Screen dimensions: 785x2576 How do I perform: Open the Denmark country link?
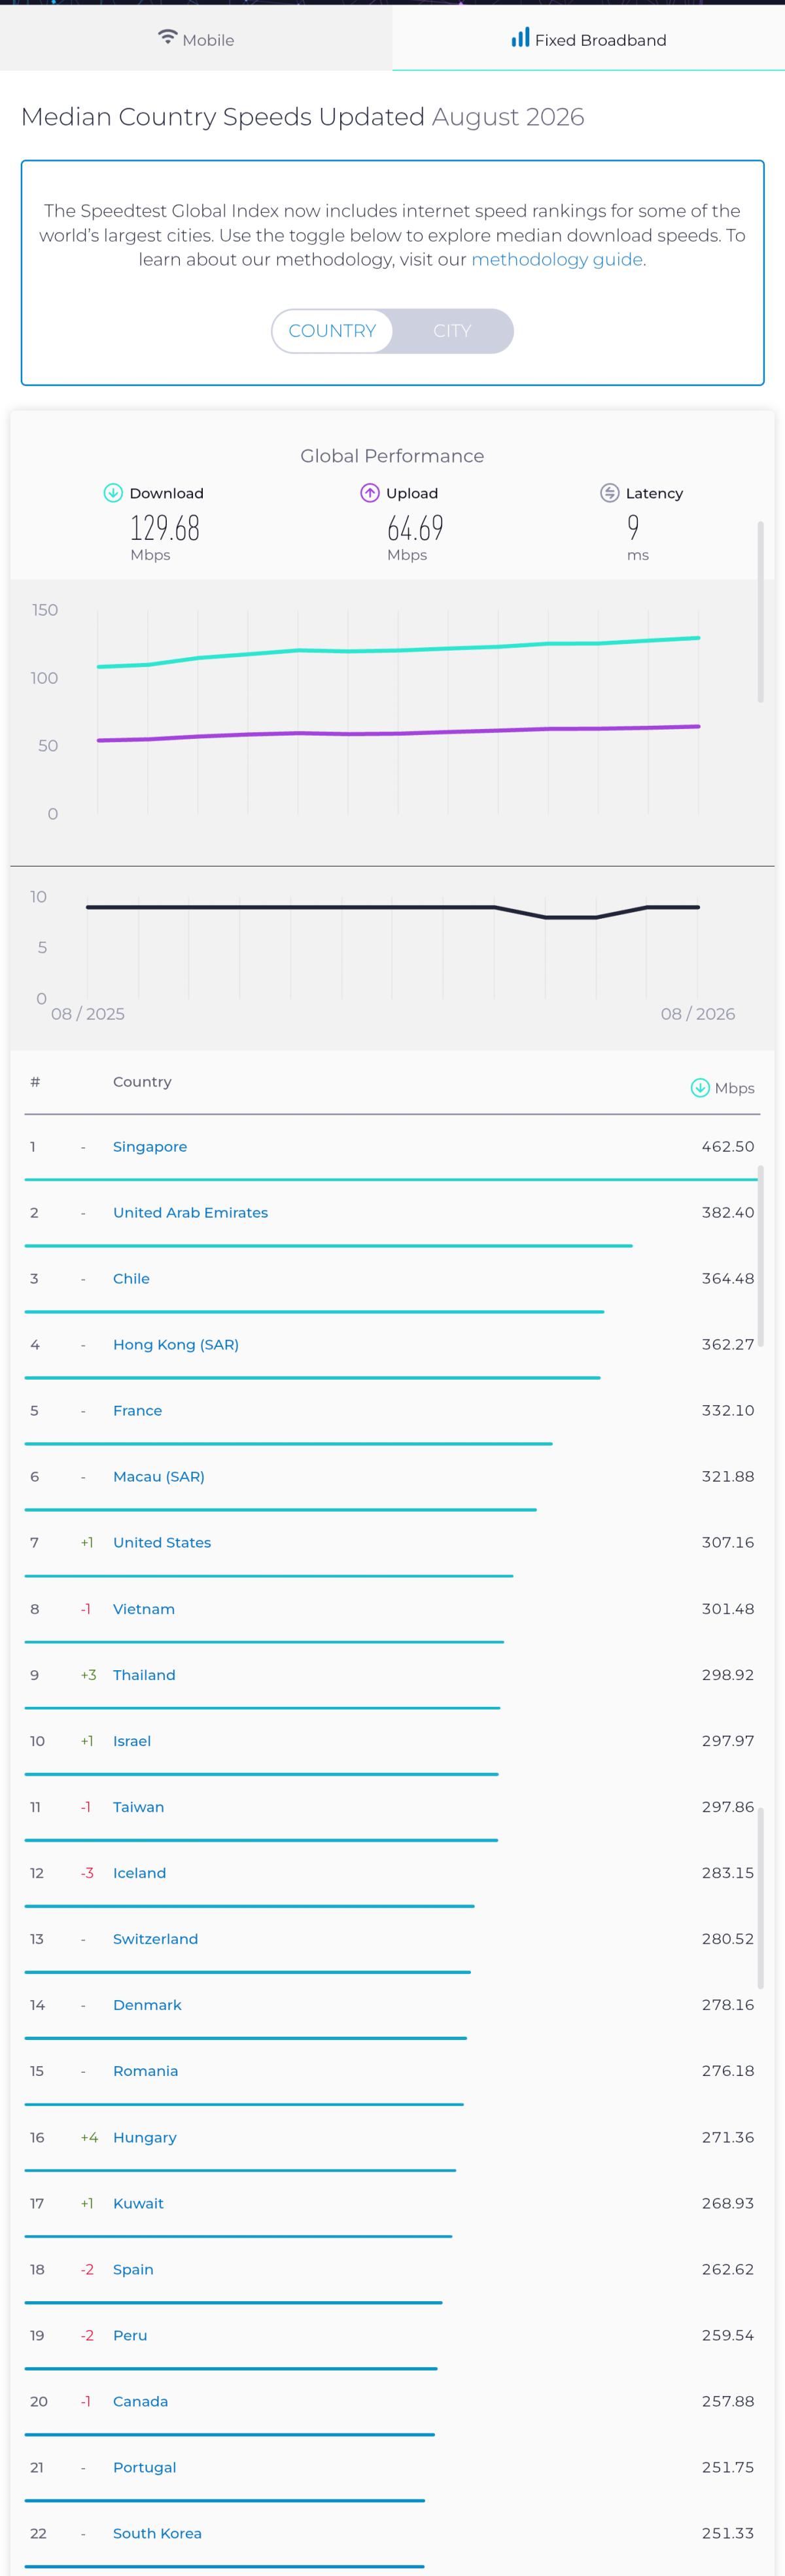(147, 2005)
